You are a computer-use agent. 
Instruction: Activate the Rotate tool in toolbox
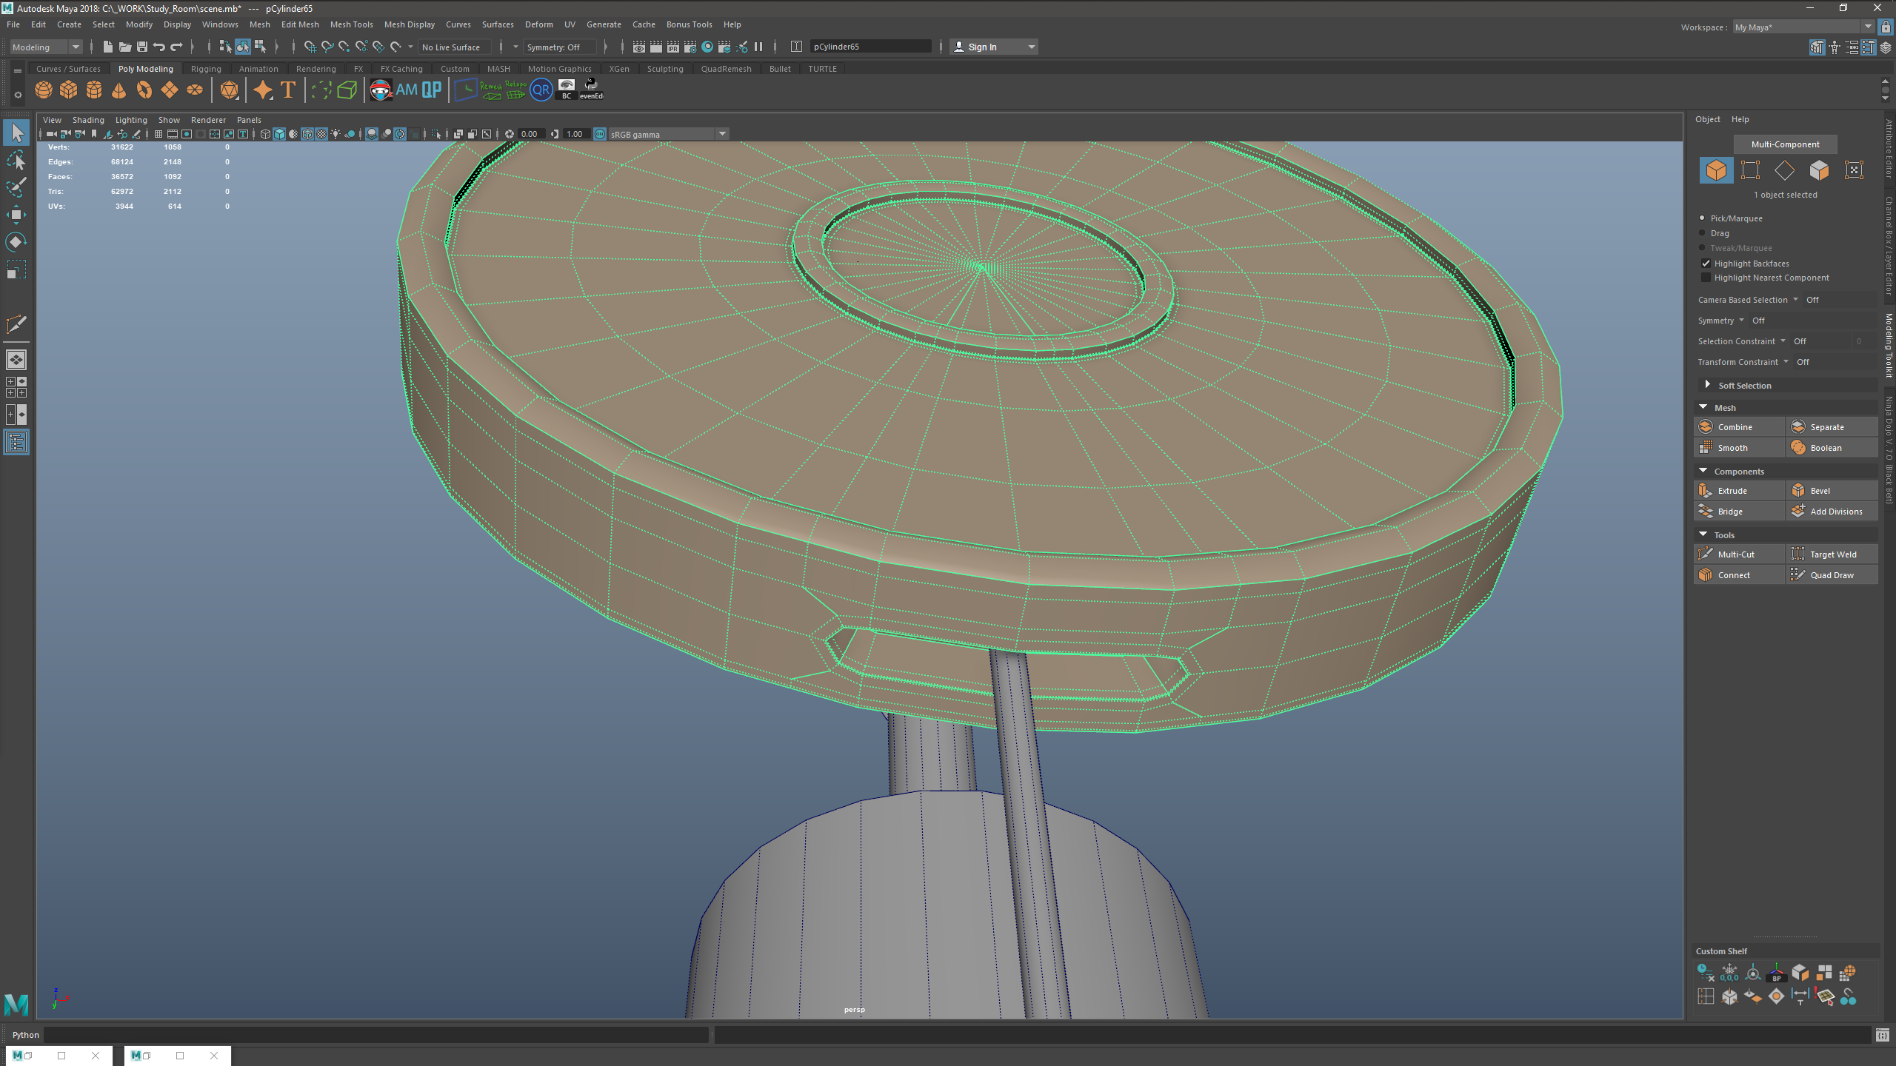(16, 242)
